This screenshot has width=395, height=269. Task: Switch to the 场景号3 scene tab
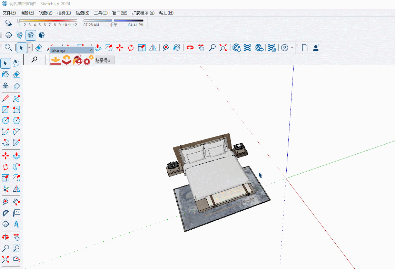pos(103,60)
